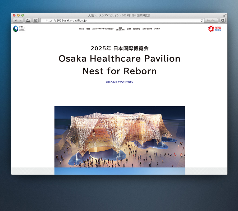Open the News menu item

(x=81, y=29)
